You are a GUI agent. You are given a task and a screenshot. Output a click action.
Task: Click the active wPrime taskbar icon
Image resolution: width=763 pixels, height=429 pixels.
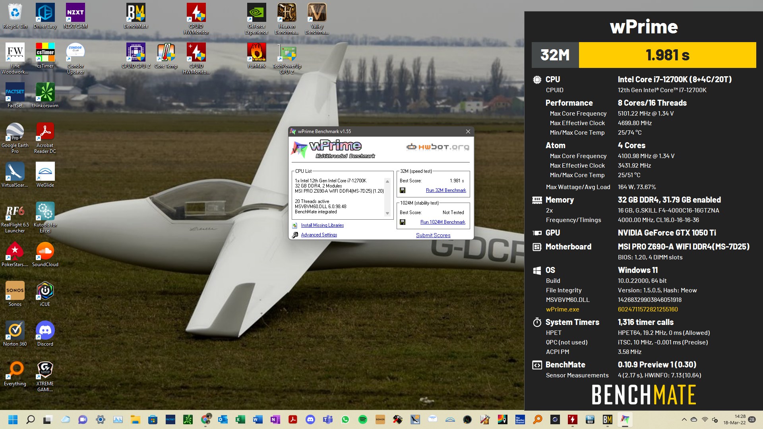pyautogui.click(x=625, y=419)
